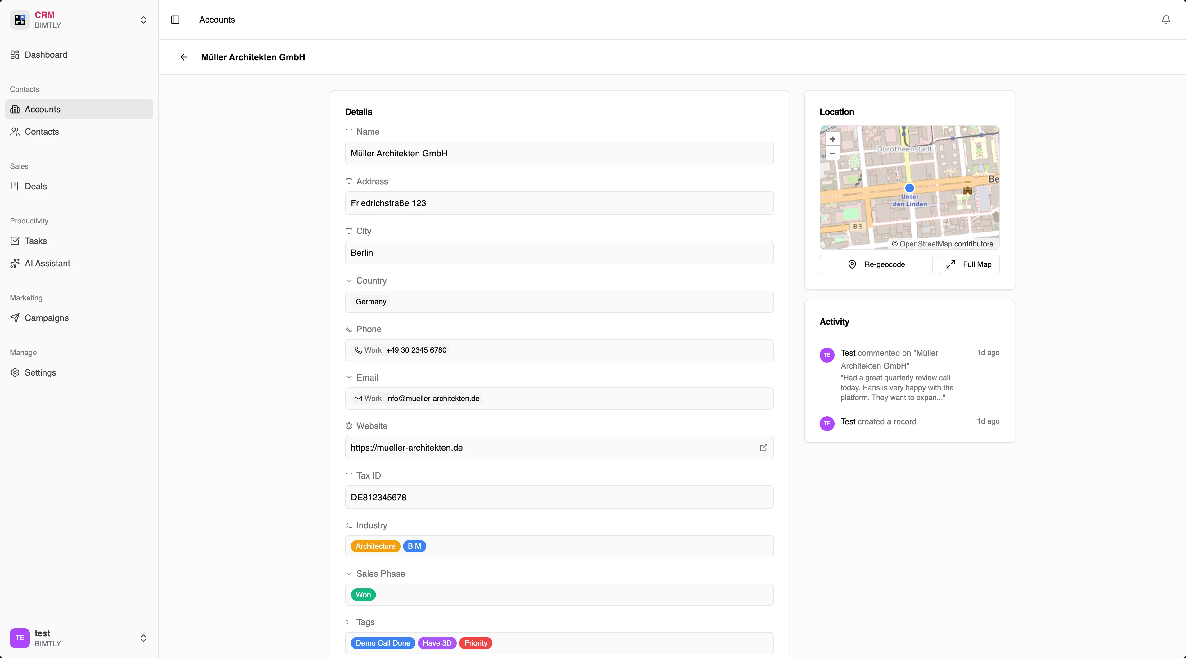Click the notification bell icon
This screenshot has height=658, width=1186.
(x=1165, y=20)
